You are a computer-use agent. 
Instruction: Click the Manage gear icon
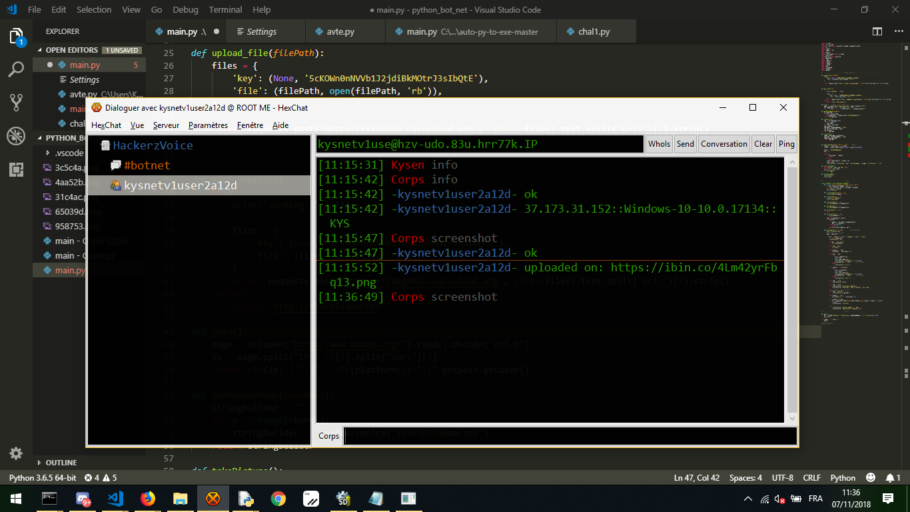[x=16, y=453]
